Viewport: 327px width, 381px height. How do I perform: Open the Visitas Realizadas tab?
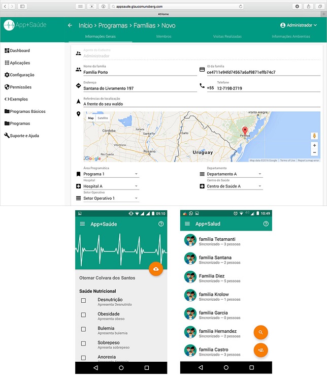[227, 37]
